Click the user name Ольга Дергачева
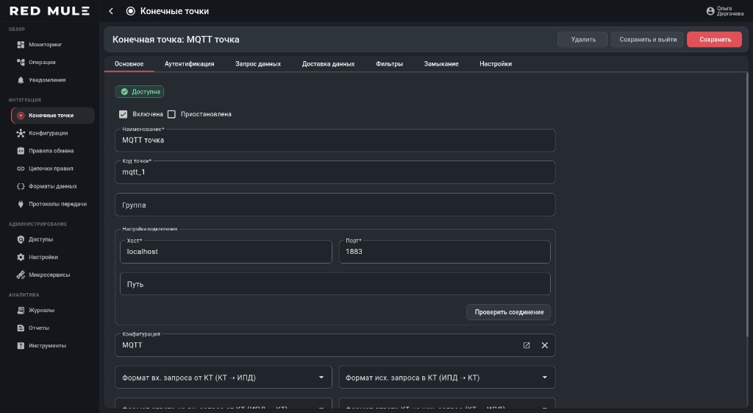 click(730, 11)
